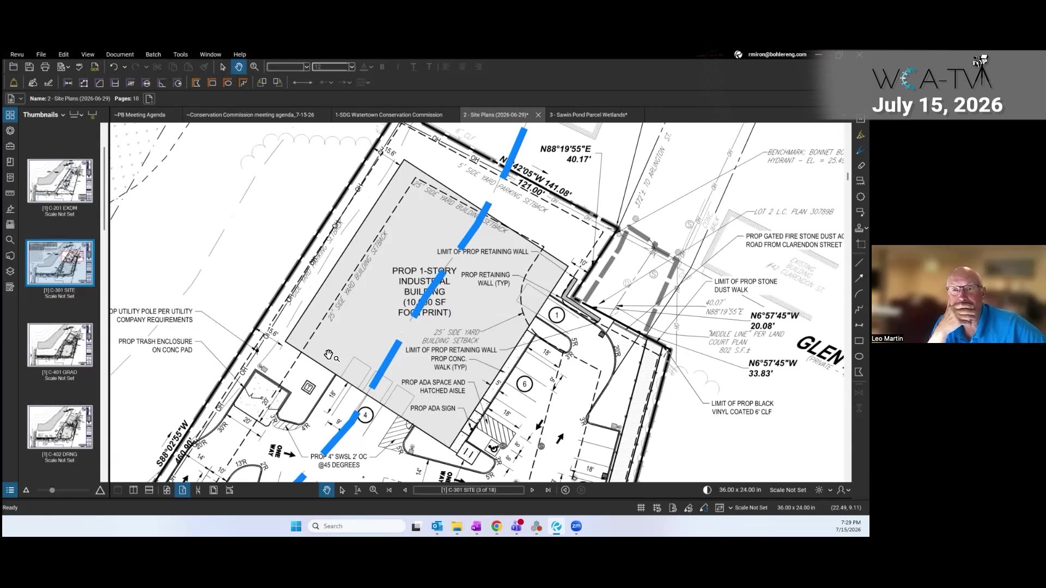Open file with the folder icon
The width and height of the screenshot is (1046, 588).
(x=14, y=67)
